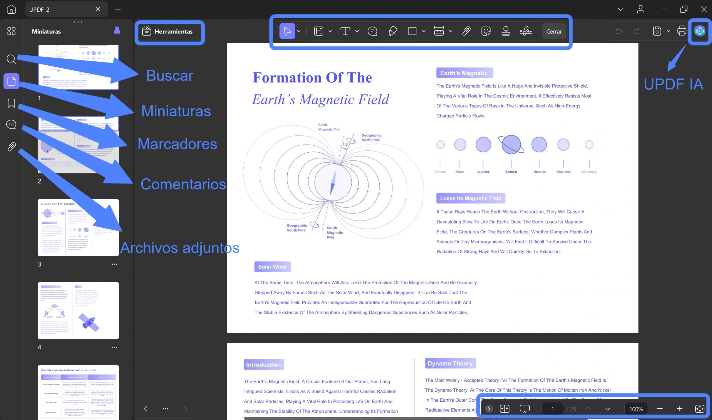Choose the sticker tool icon

click(x=486, y=31)
